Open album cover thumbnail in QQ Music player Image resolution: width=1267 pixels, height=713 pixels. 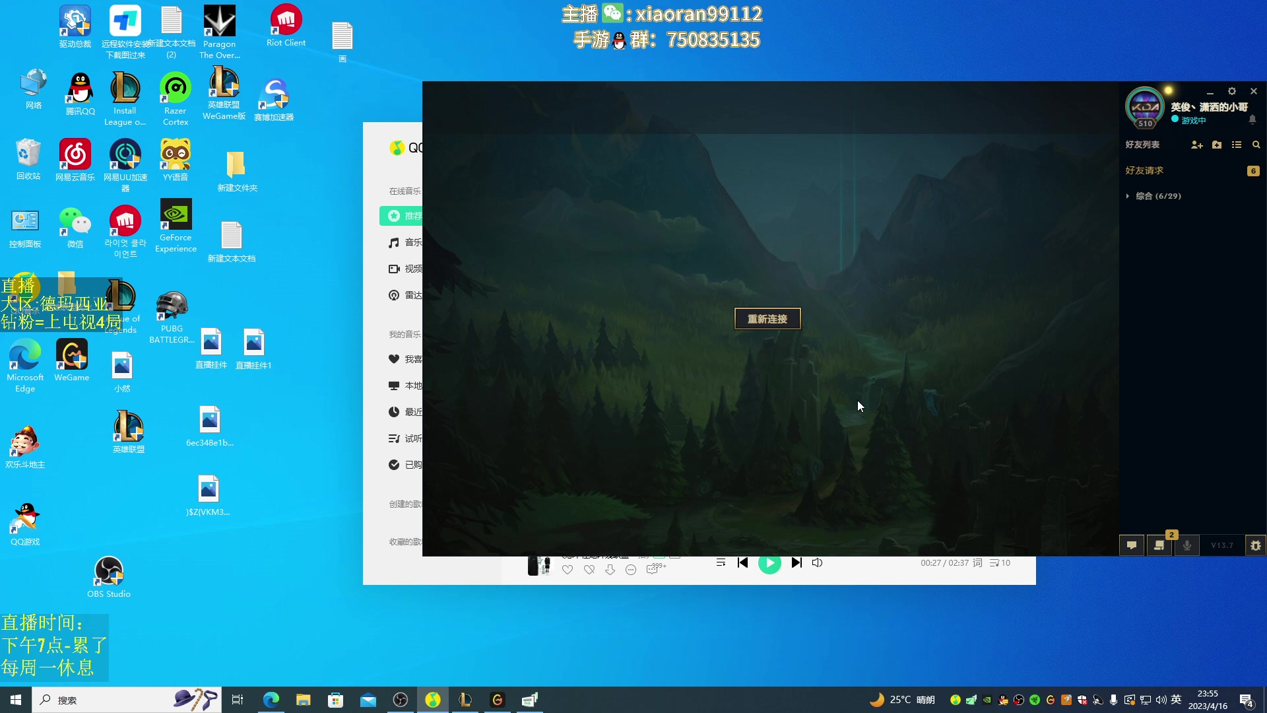click(539, 566)
